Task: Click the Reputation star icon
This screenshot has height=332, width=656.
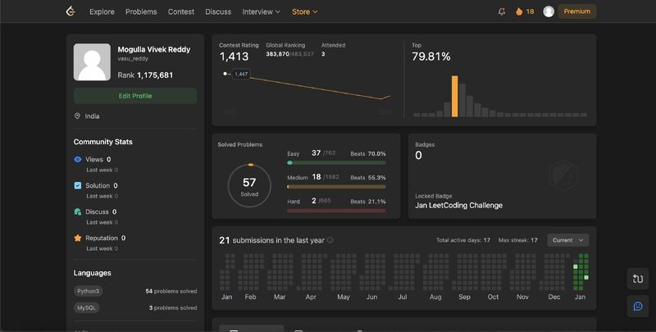Action: (77, 238)
